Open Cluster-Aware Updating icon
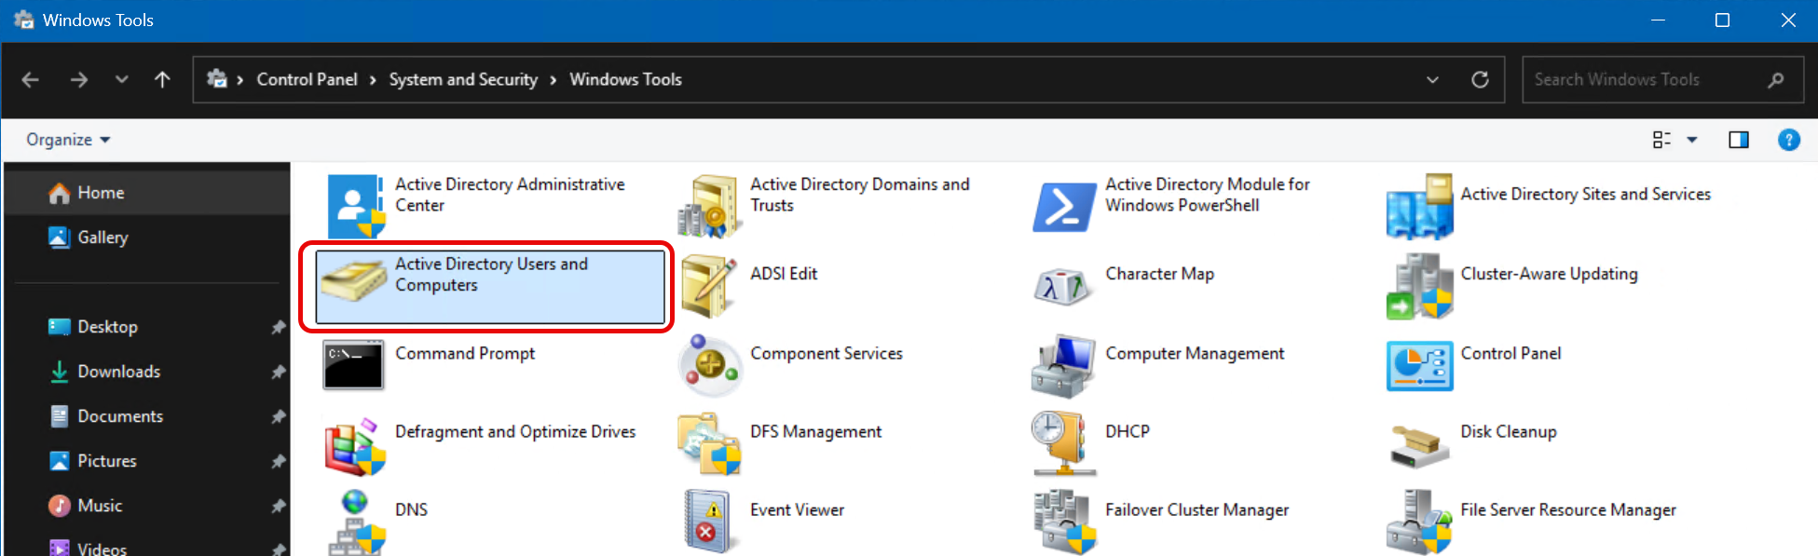 1419,286
